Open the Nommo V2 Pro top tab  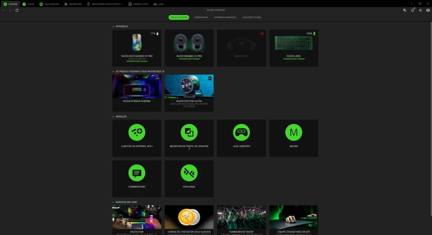click(138, 4)
